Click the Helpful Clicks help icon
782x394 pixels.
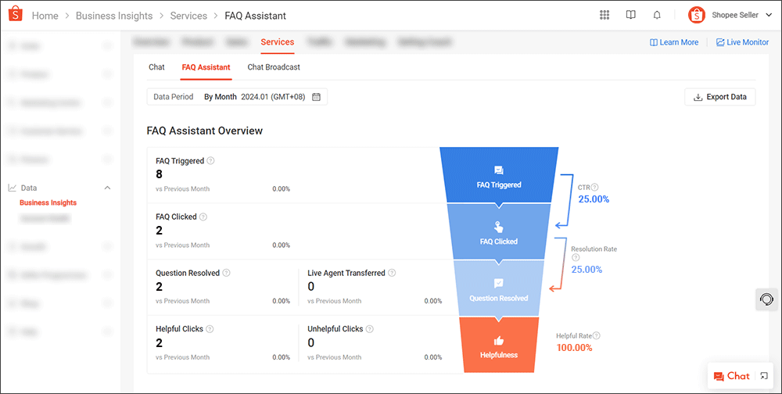210,329
